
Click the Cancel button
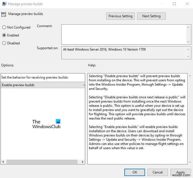pyautogui.click(x=158, y=172)
